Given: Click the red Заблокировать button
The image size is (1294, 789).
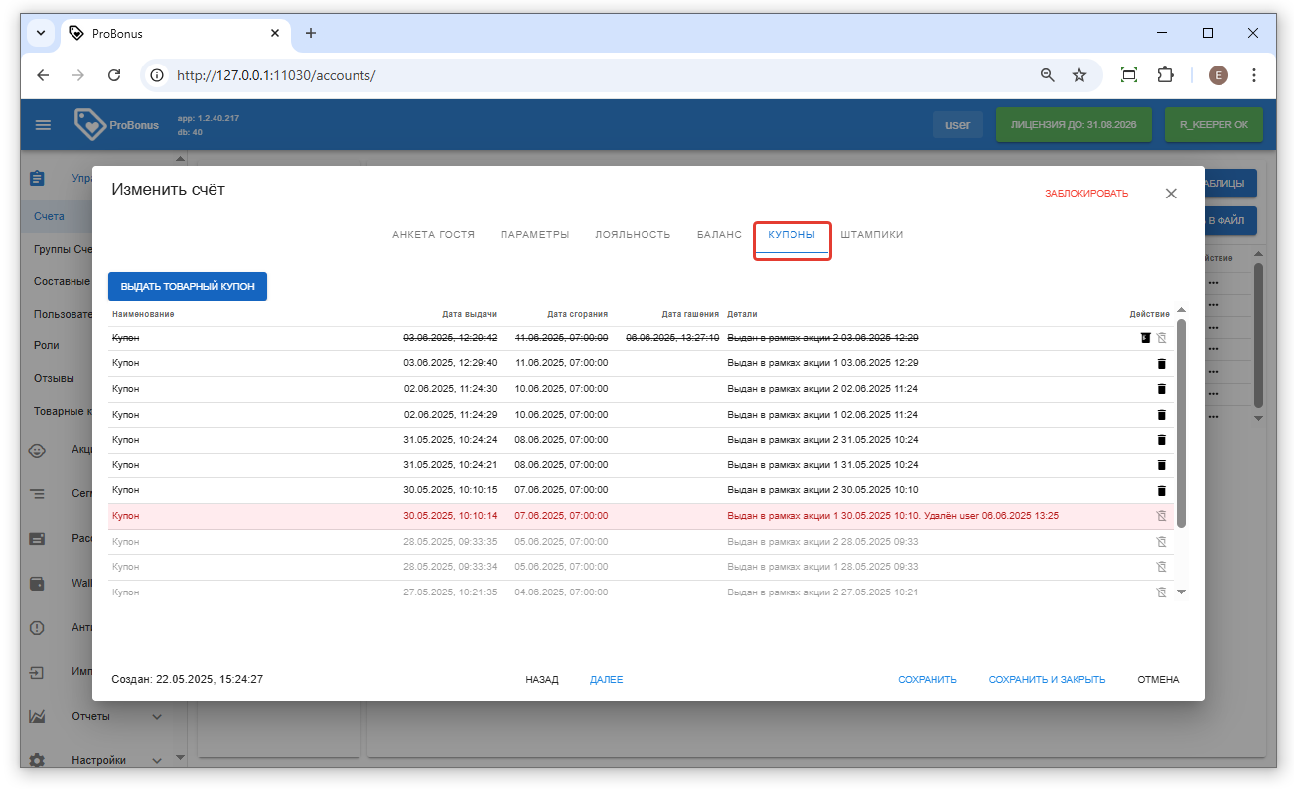Looking at the screenshot, I should [x=1086, y=194].
